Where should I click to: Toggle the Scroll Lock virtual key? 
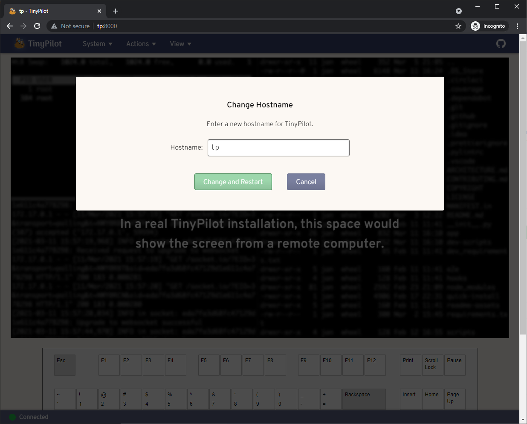point(433,365)
